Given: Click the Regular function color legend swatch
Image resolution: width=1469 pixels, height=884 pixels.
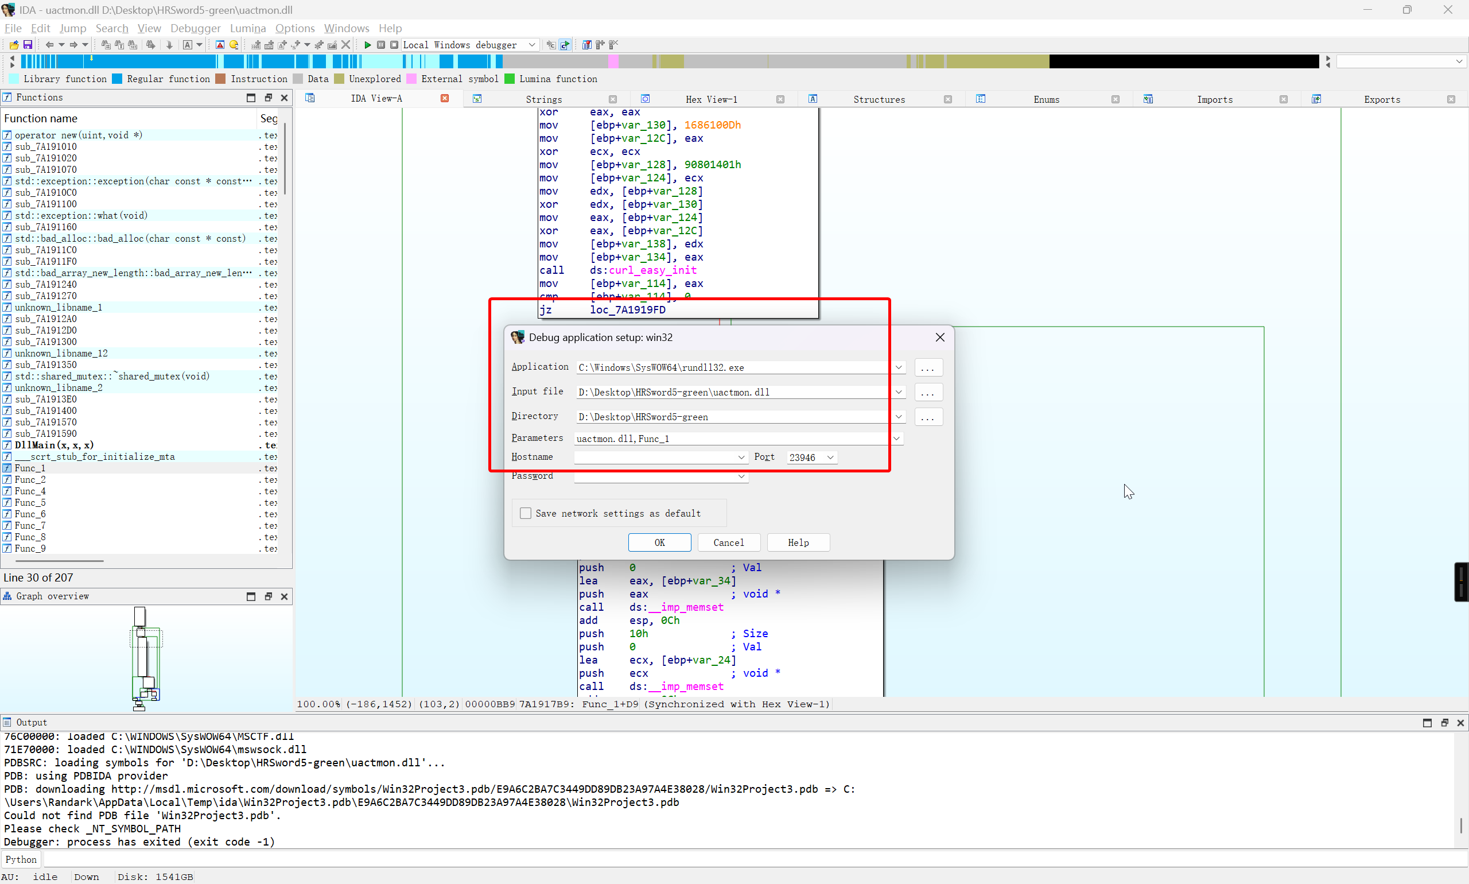Looking at the screenshot, I should point(116,79).
